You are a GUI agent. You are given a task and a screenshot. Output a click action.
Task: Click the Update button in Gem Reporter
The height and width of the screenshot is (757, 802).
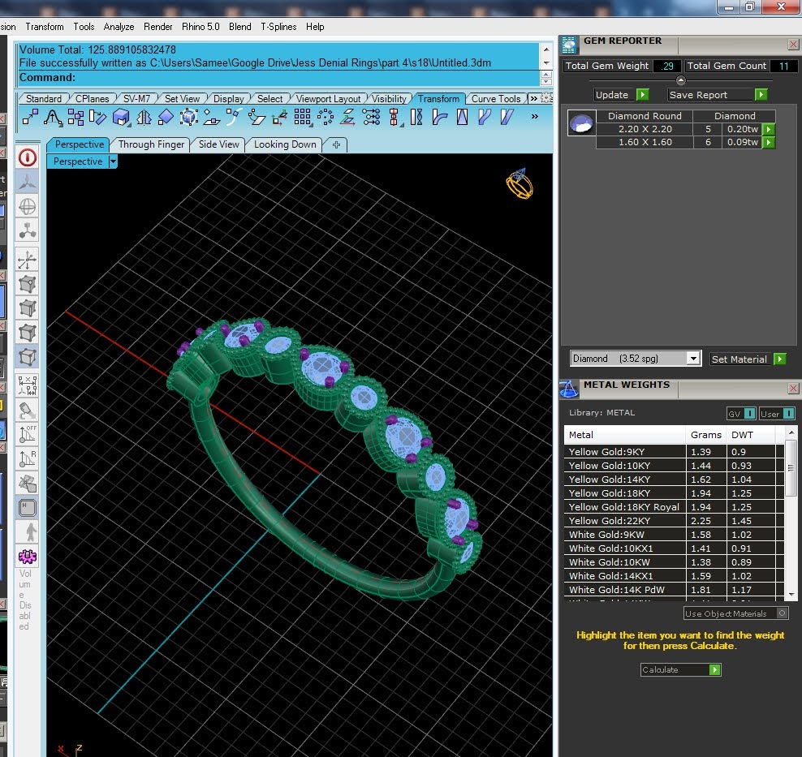tap(622, 95)
